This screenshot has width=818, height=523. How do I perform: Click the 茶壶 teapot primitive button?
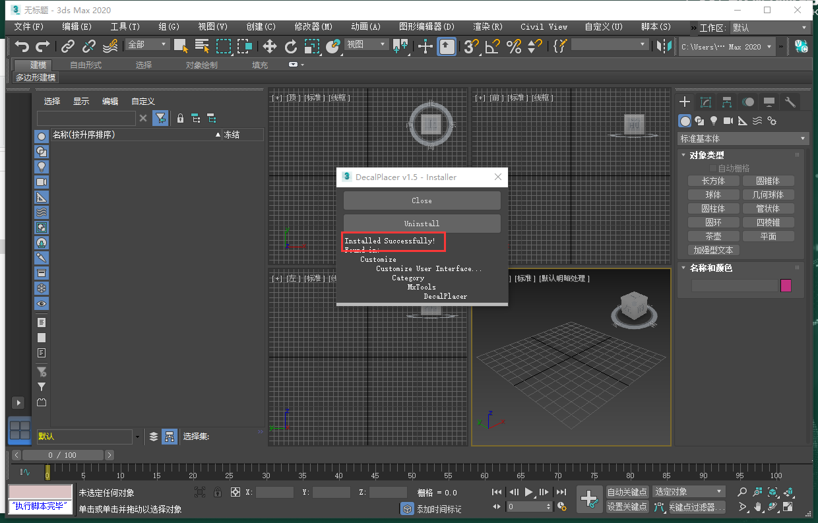tap(713, 235)
